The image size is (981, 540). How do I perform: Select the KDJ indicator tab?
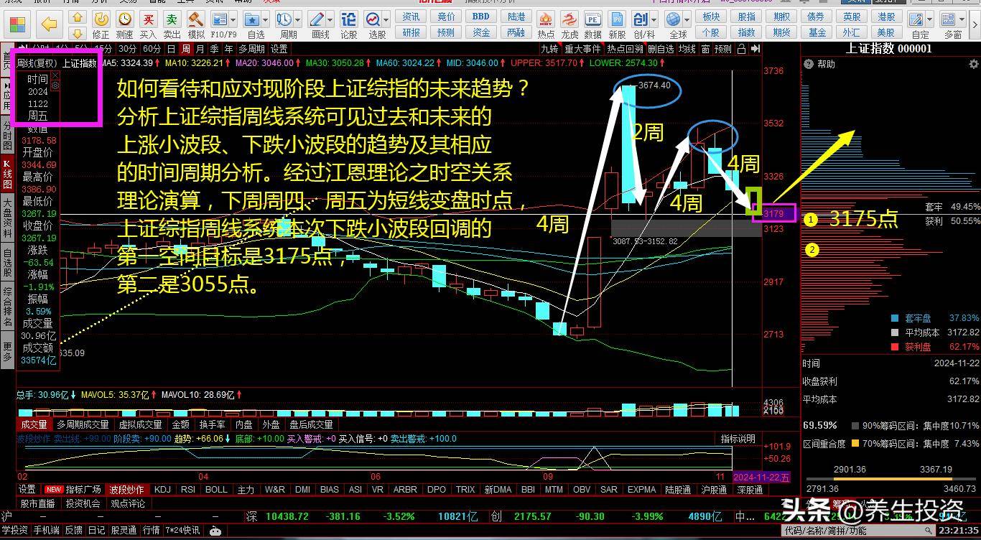[x=163, y=490]
